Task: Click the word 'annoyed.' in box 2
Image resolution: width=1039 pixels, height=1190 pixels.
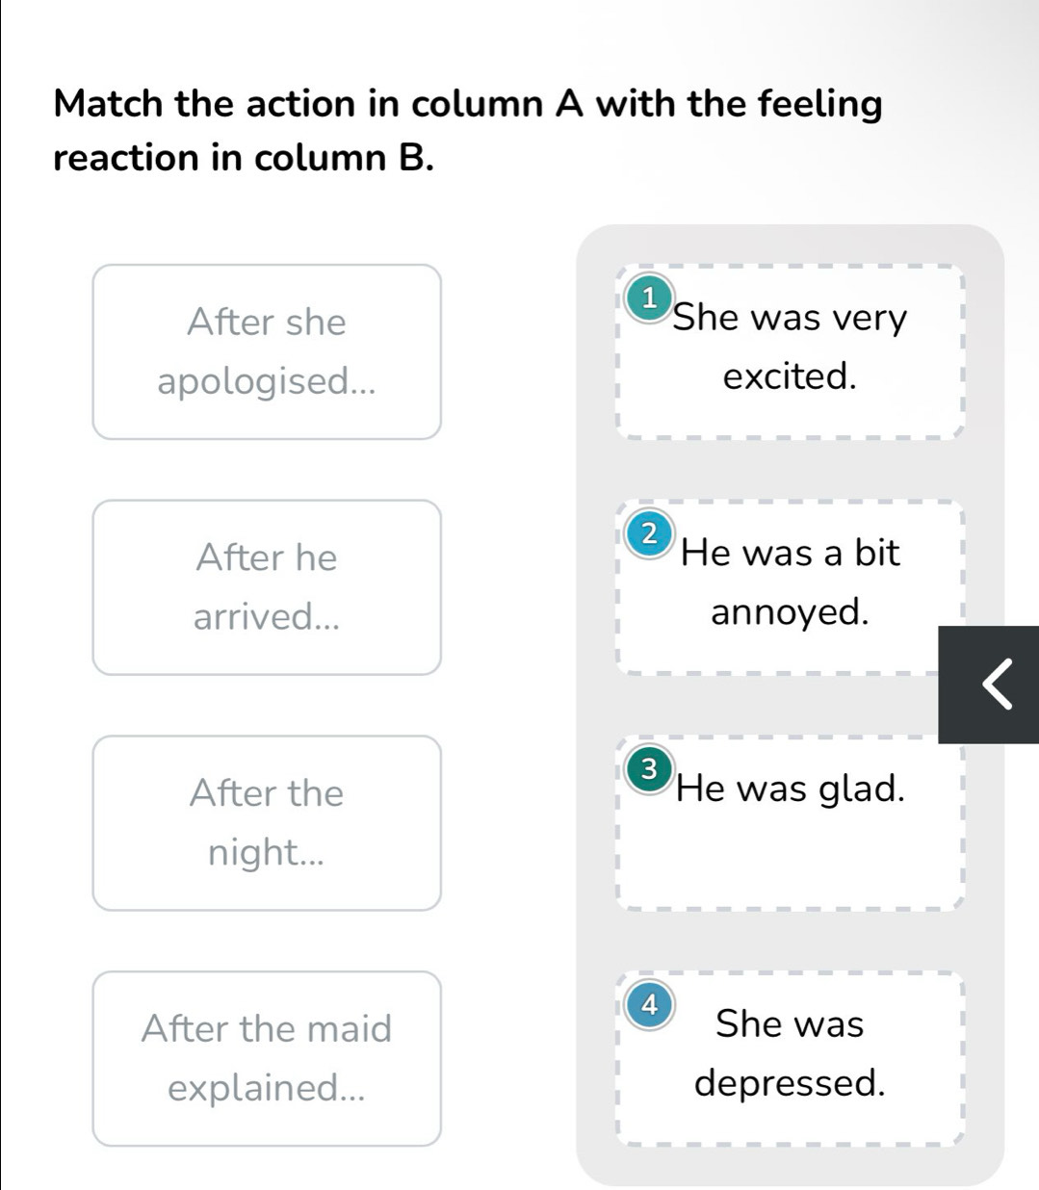Action: tap(790, 612)
